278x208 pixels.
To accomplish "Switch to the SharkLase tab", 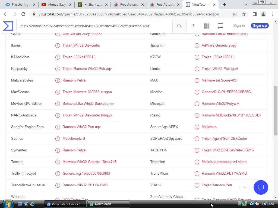I will point(93,5).
